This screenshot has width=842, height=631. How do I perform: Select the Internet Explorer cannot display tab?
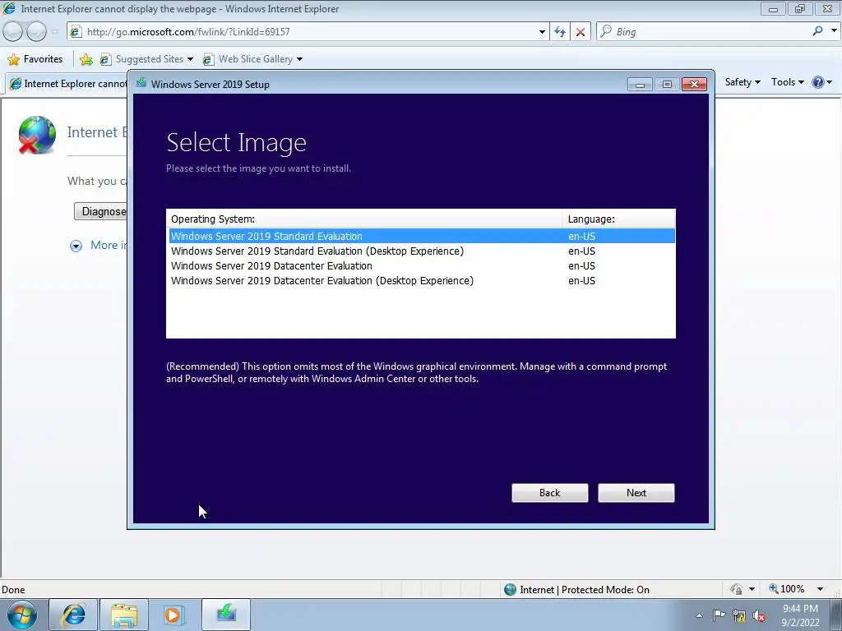[x=67, y=84]
